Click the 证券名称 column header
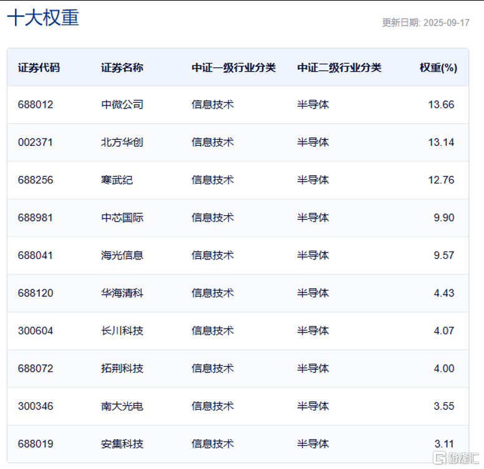 pyautogui.click(x=122, y=67)
